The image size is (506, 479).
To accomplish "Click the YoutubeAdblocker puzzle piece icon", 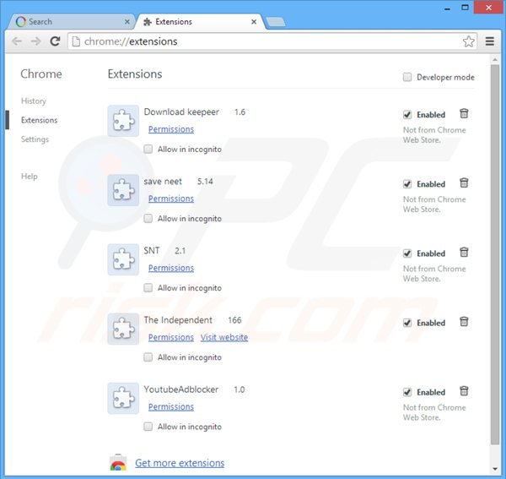I will [x=123, y=398].
